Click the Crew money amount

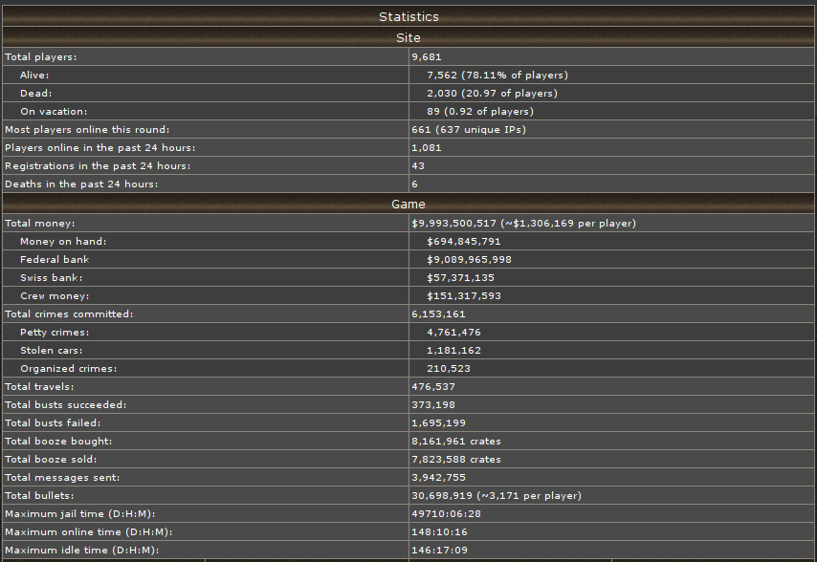pos(464,296)
